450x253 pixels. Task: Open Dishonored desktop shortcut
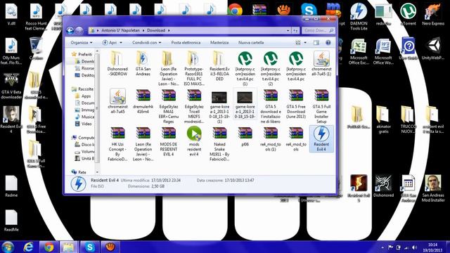[383, 186]
